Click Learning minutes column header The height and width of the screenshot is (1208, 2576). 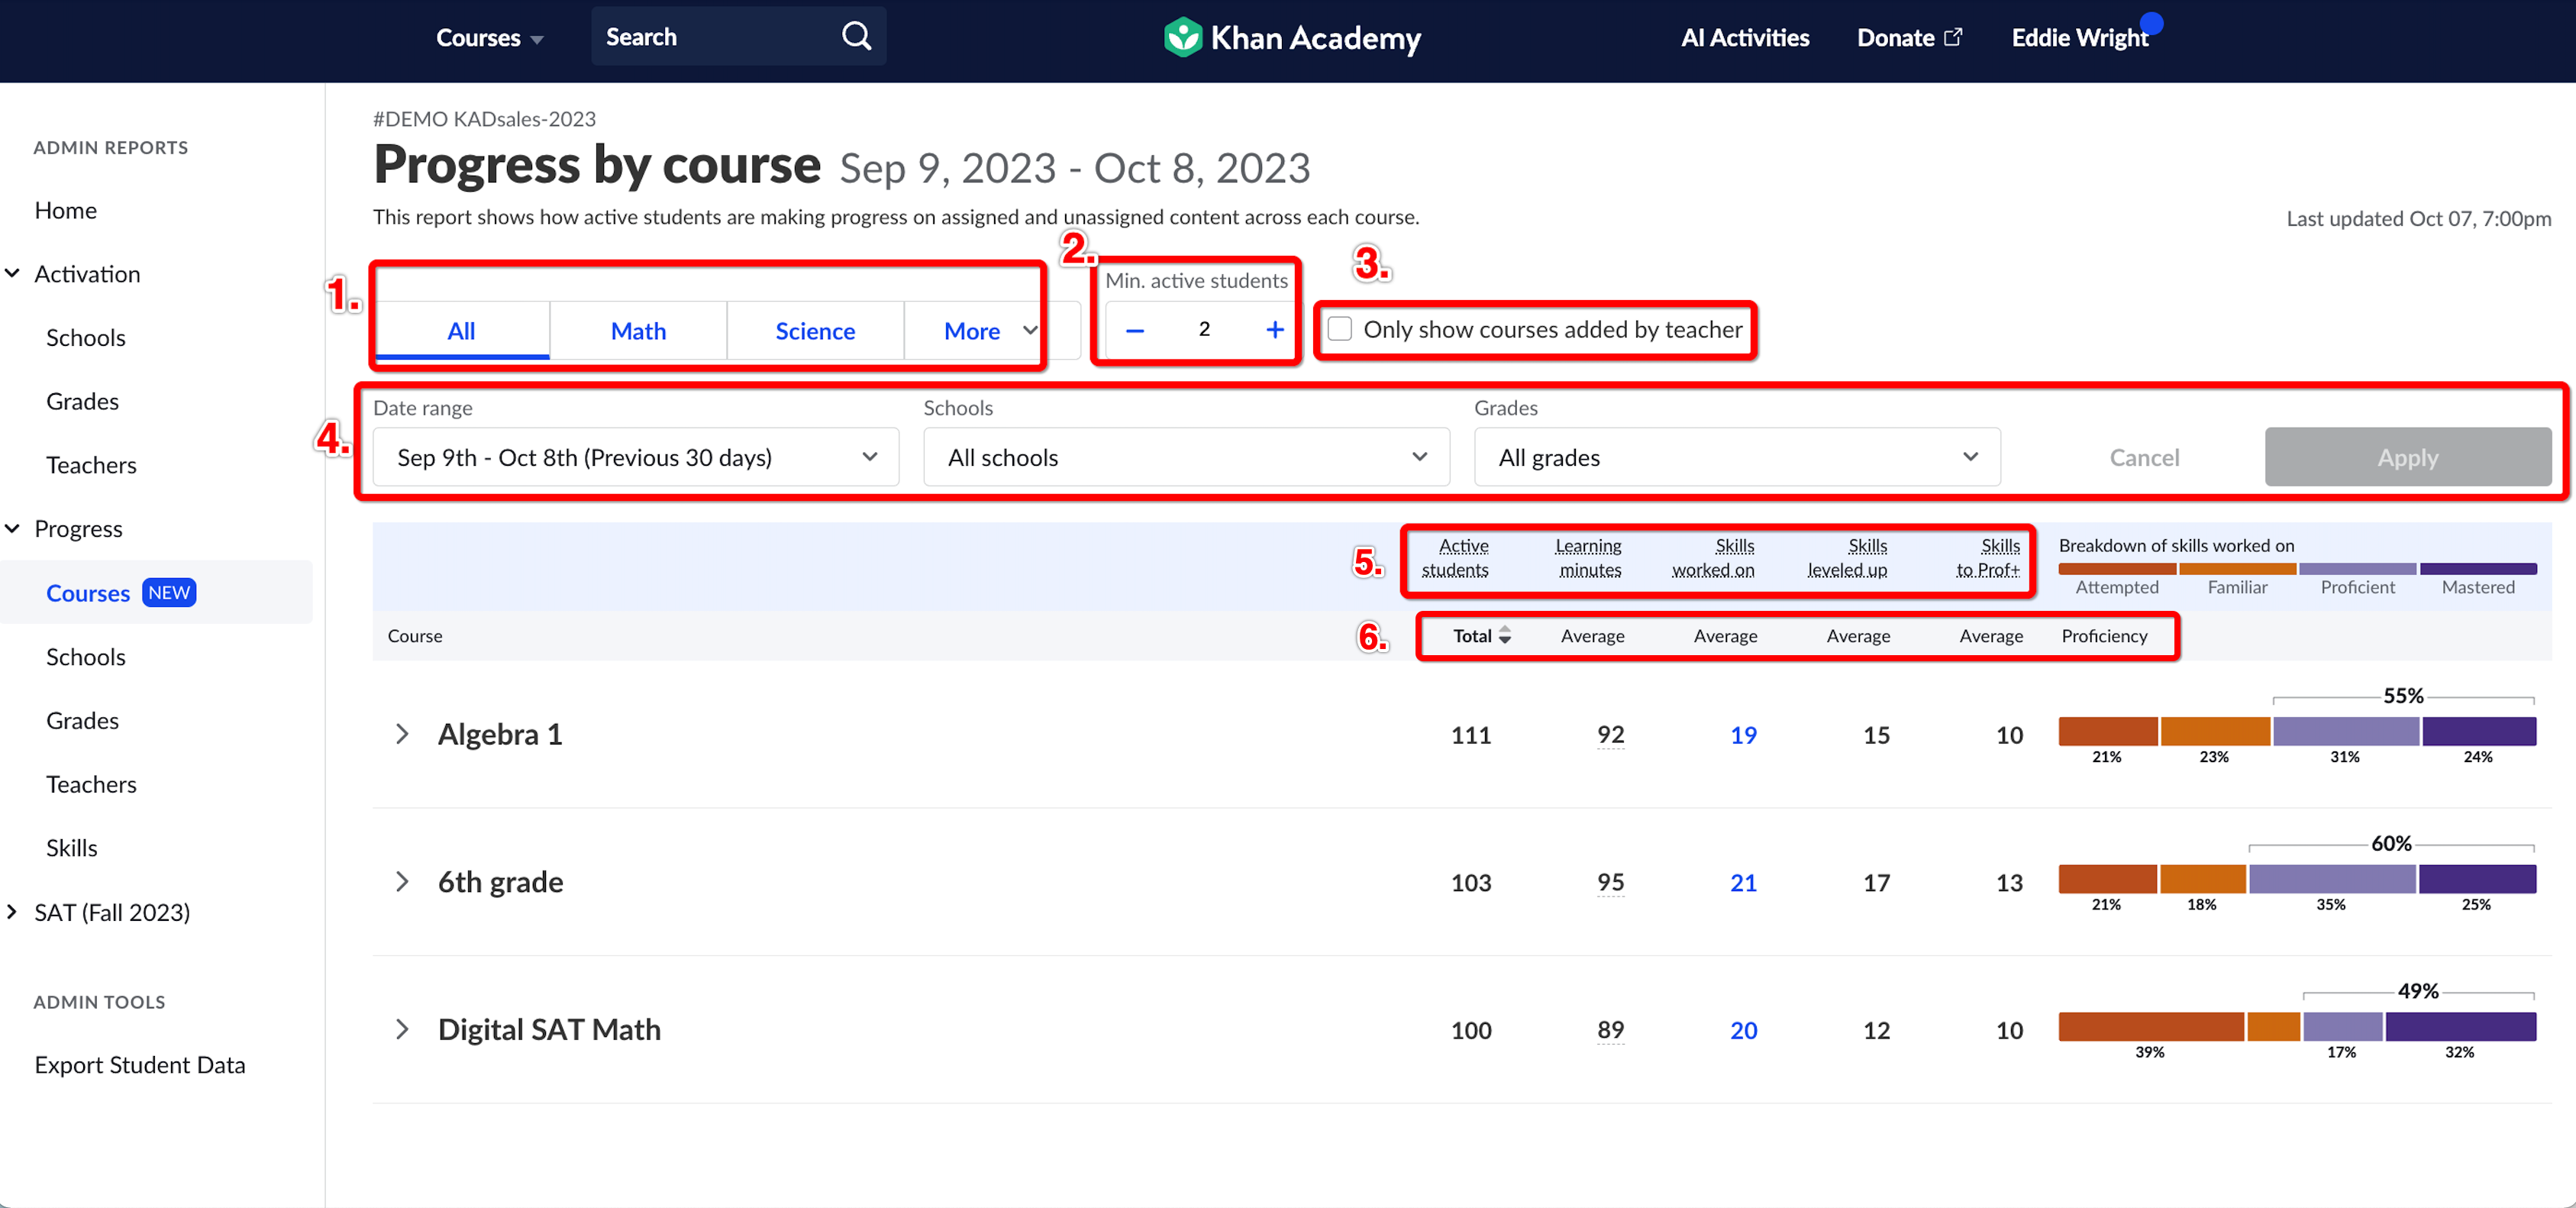1588,558
